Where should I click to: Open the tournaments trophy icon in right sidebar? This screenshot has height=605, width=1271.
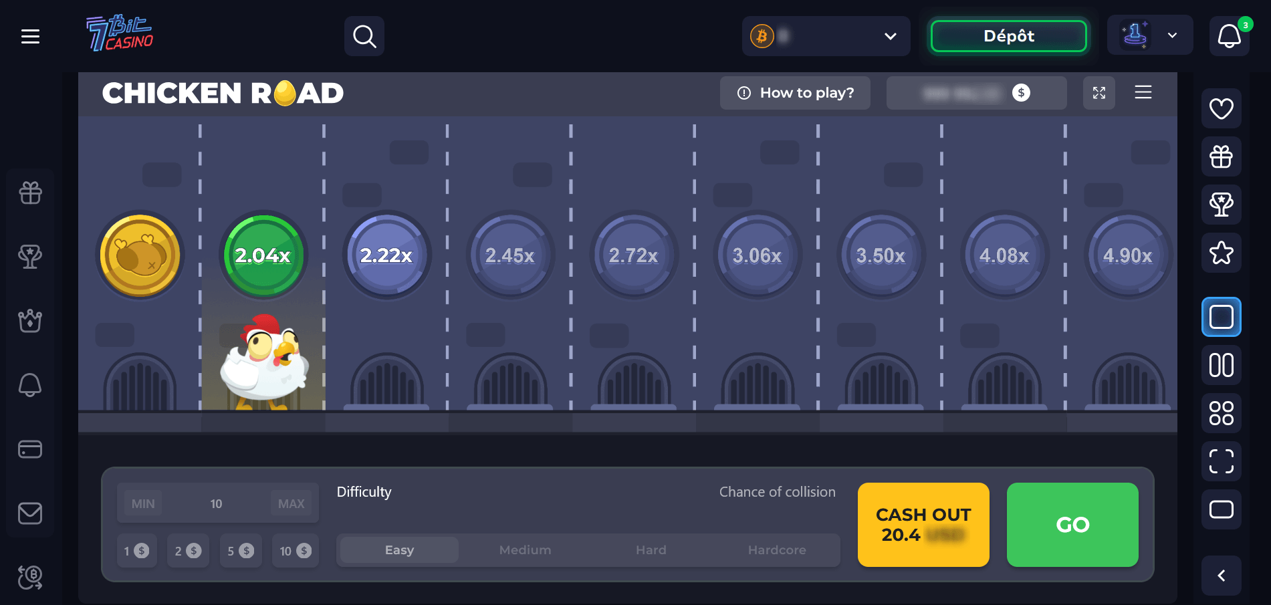point(1221,205)
